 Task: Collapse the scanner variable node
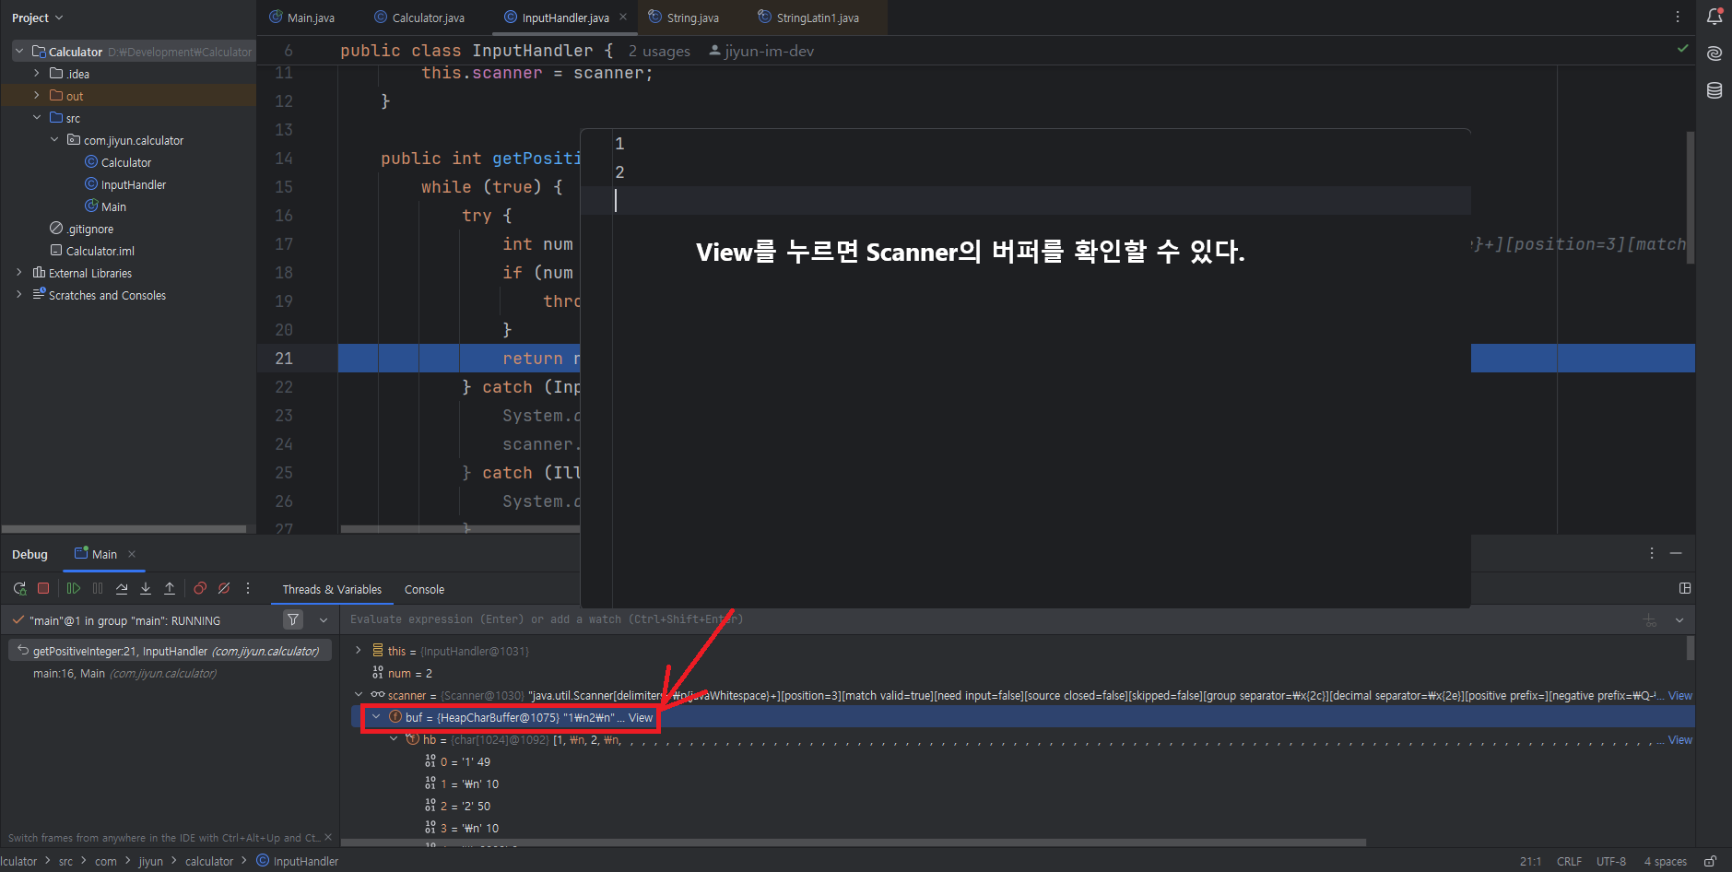pyautogui.click(x=359, y=694)
